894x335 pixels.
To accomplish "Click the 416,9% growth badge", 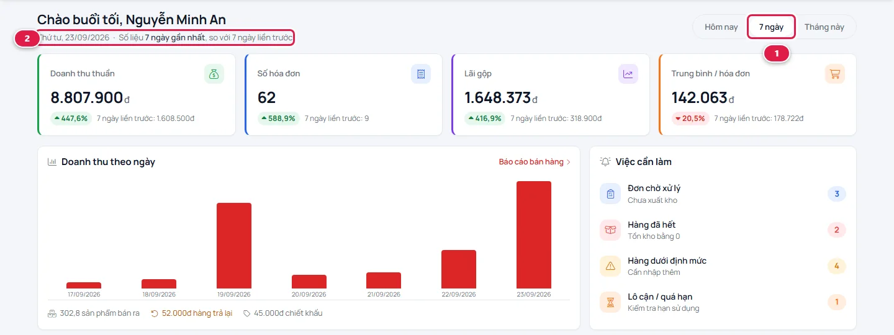I will (x=485, y=118).
